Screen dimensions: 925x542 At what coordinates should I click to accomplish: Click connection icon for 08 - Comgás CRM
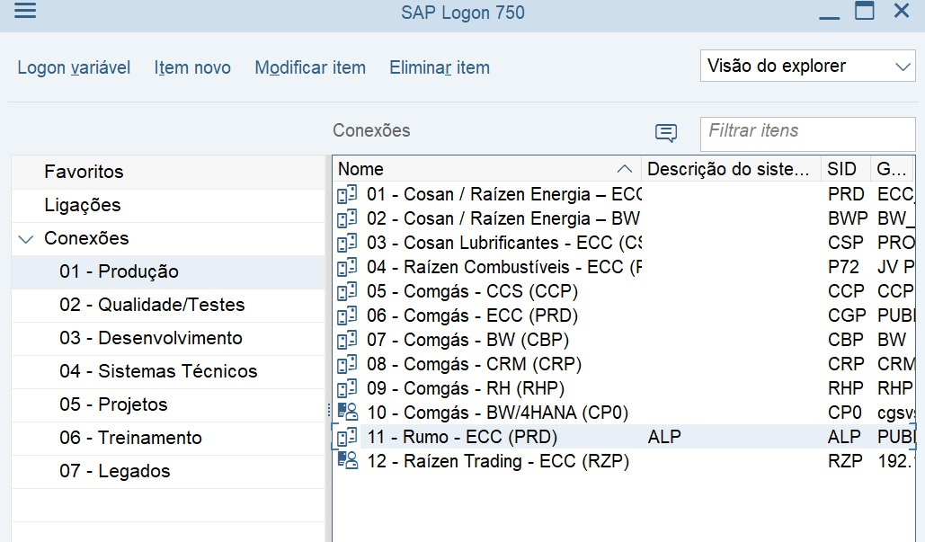[347, 364]
